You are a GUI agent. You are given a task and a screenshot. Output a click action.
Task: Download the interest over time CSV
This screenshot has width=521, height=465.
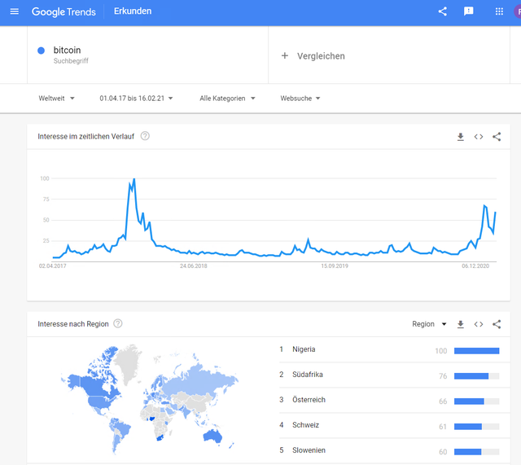pos(460,137)
